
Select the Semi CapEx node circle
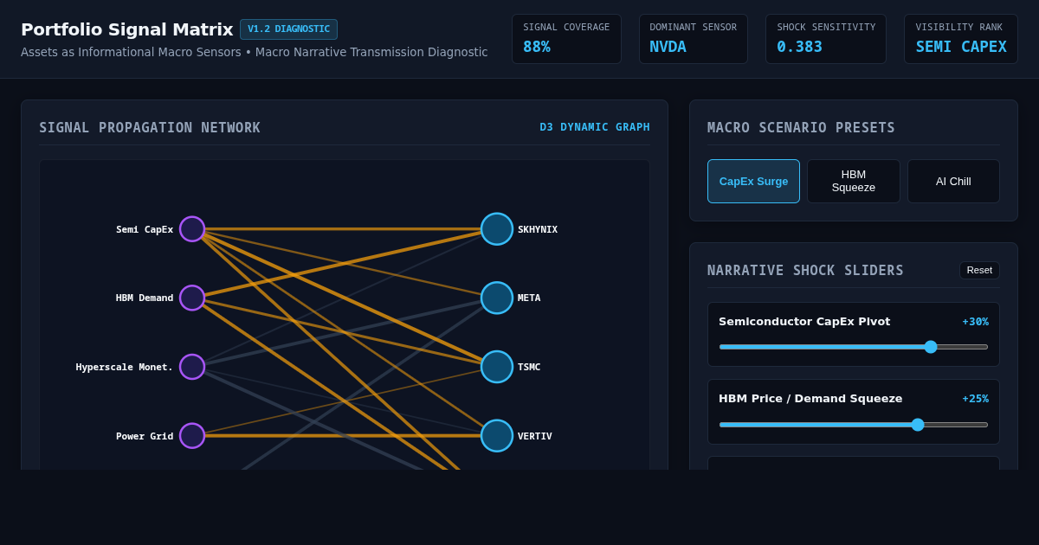tap(192, 229)
